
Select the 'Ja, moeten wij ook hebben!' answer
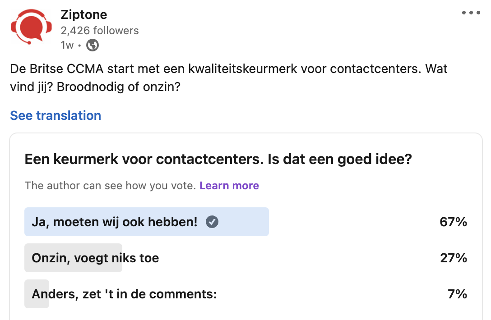[x=115, y=222]
